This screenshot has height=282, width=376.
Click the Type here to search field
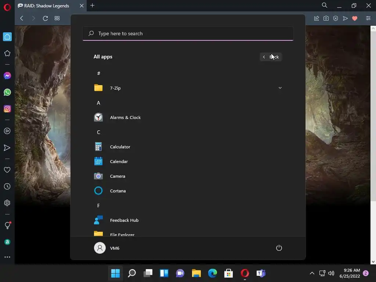(x=188, y=33)
